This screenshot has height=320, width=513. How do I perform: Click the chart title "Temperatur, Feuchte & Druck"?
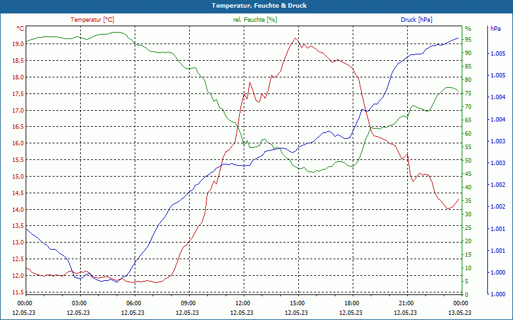point(259,6)
